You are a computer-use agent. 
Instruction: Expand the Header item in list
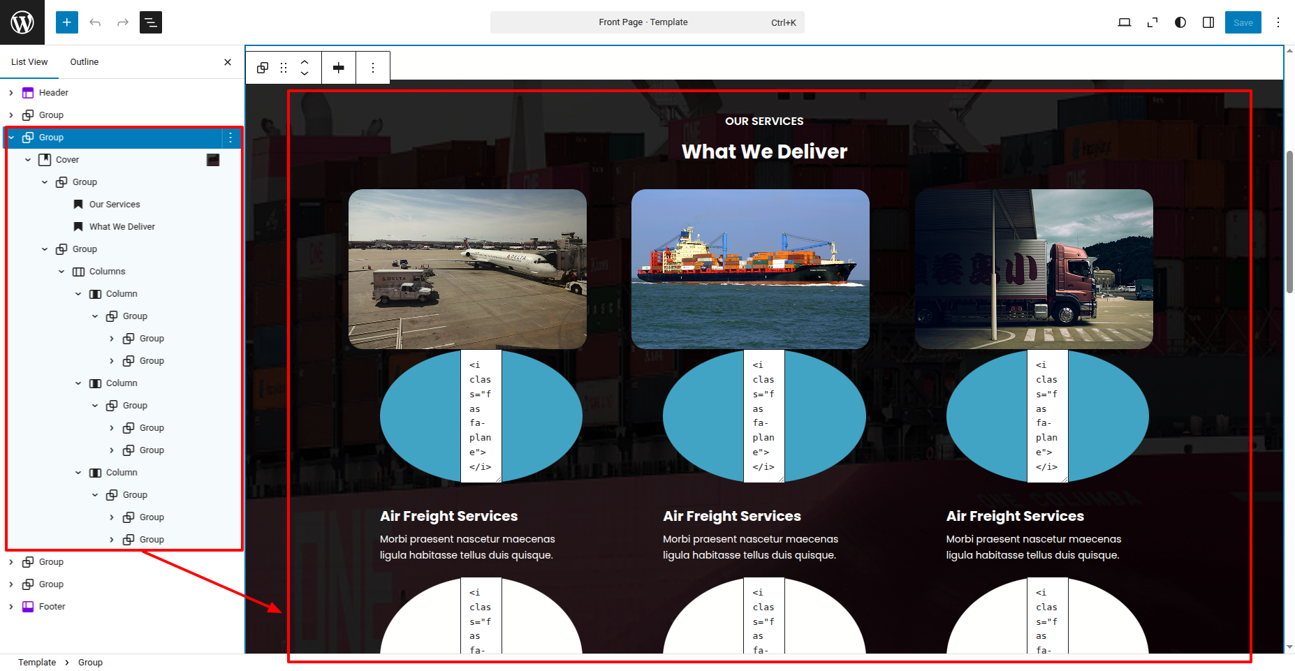click(11, 93)
